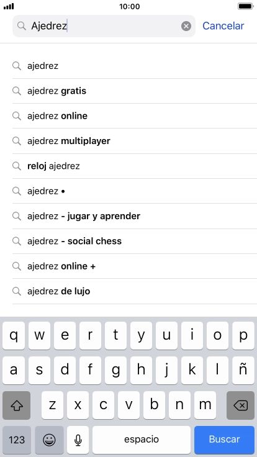
Task: Tap the battery icon in status bar
Action: [245, 6]
